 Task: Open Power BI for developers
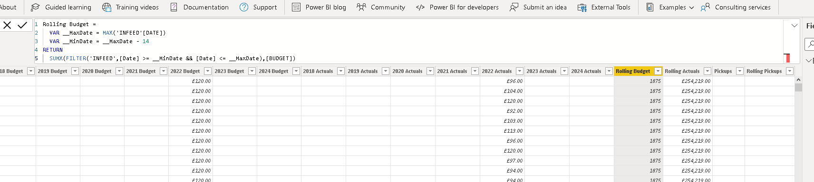pyautogui.click(x=457, y=7)
